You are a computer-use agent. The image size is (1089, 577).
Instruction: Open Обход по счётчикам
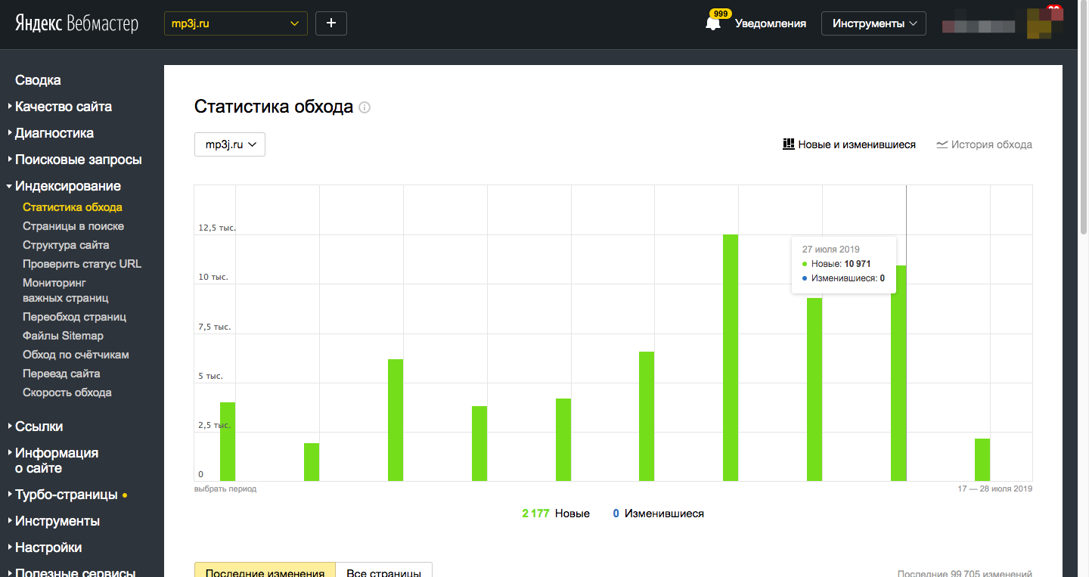(76, 355)
